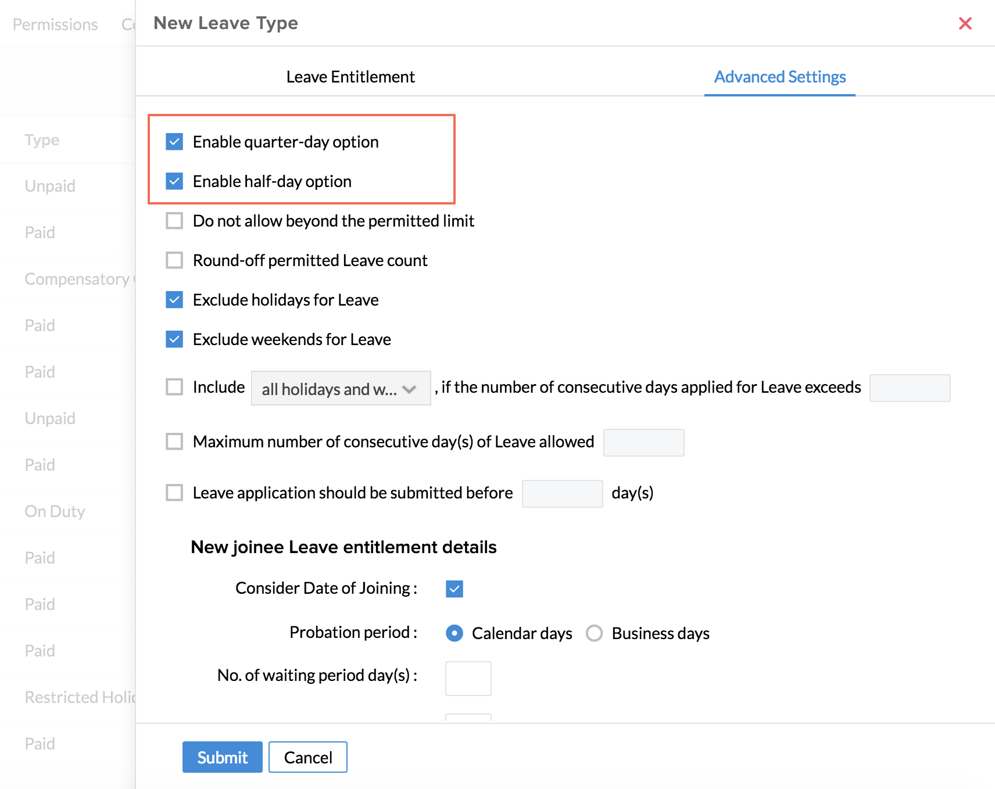Open the Advanced Settings tab
Screen dimensions: 995x789
779,77
